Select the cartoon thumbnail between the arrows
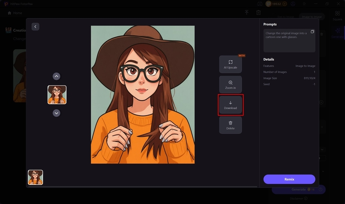 point(57,95)
